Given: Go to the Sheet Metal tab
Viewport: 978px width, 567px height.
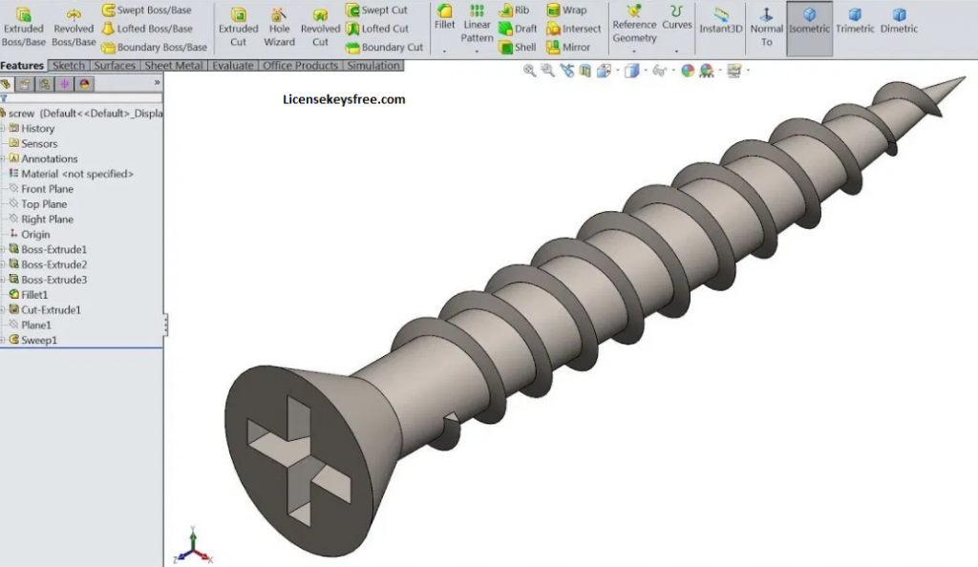Looking at the screenshot, I should pos(174,66).
